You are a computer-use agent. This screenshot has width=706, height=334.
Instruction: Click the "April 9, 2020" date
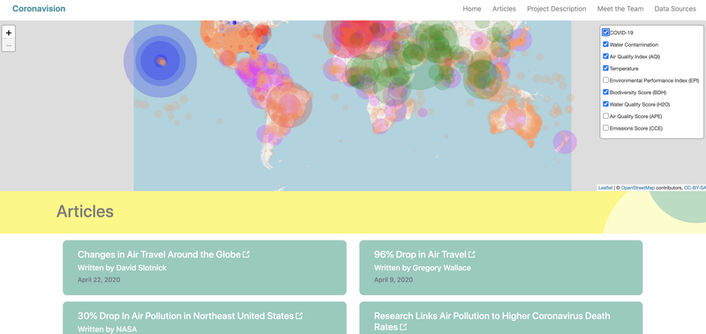(393, 279)
